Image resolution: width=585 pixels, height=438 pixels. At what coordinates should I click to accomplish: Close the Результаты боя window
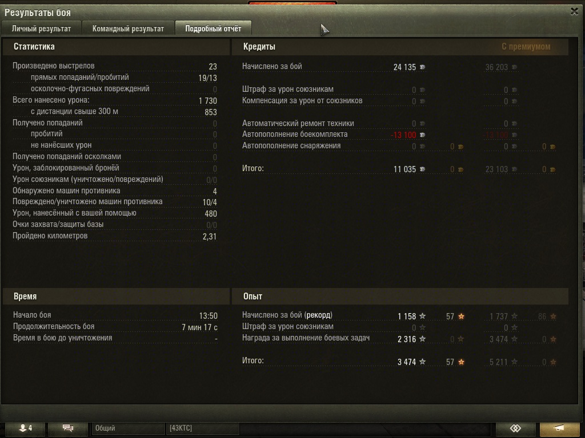click(x=575, y=11)
